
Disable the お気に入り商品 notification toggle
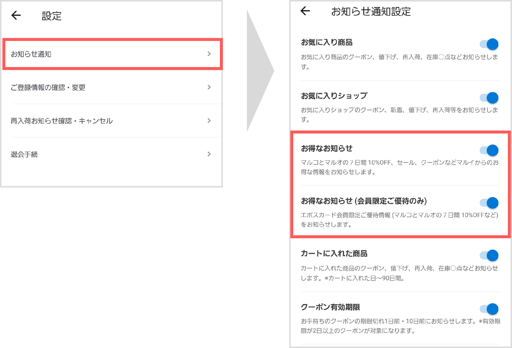pos(491,44)
